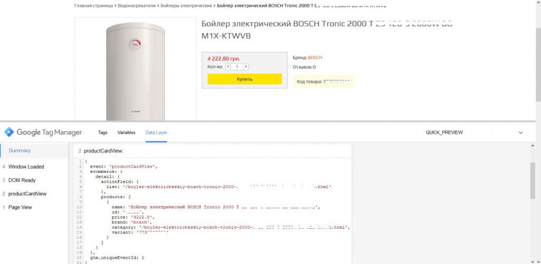Increase quantity with the right arrow

tap(246, 67)
